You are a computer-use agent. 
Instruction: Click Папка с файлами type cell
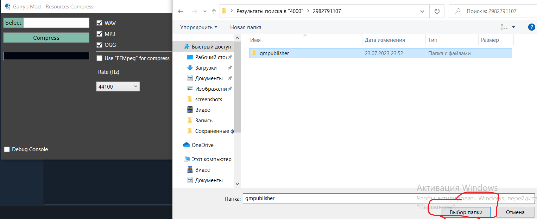coord(449,53)
